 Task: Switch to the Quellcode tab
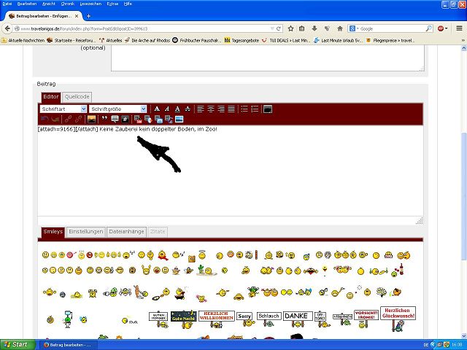point(77,96)
